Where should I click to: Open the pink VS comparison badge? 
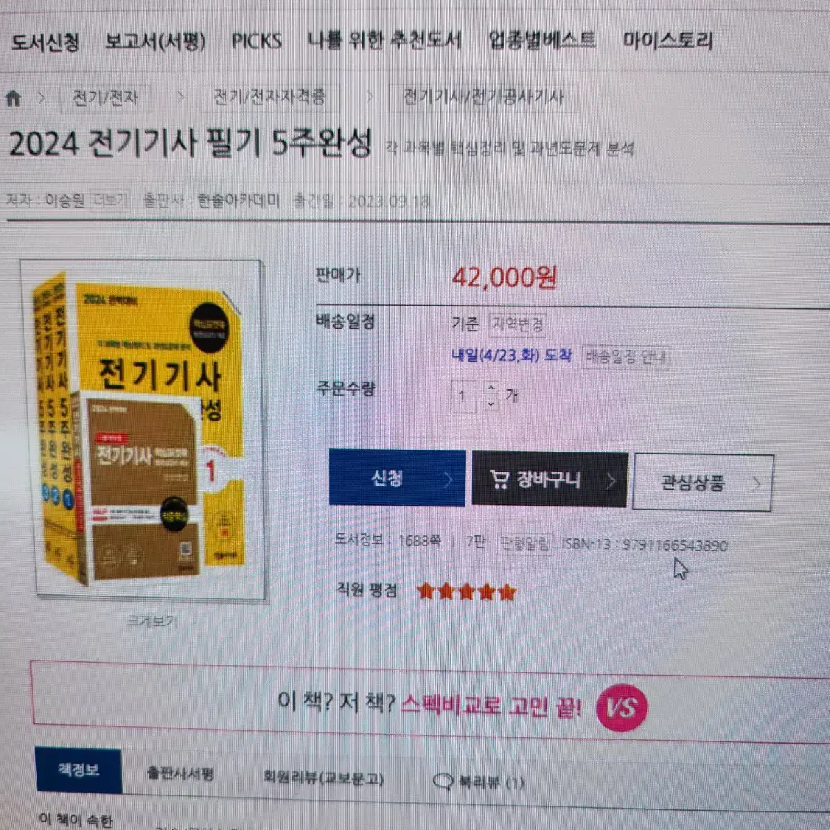[621, 708]
